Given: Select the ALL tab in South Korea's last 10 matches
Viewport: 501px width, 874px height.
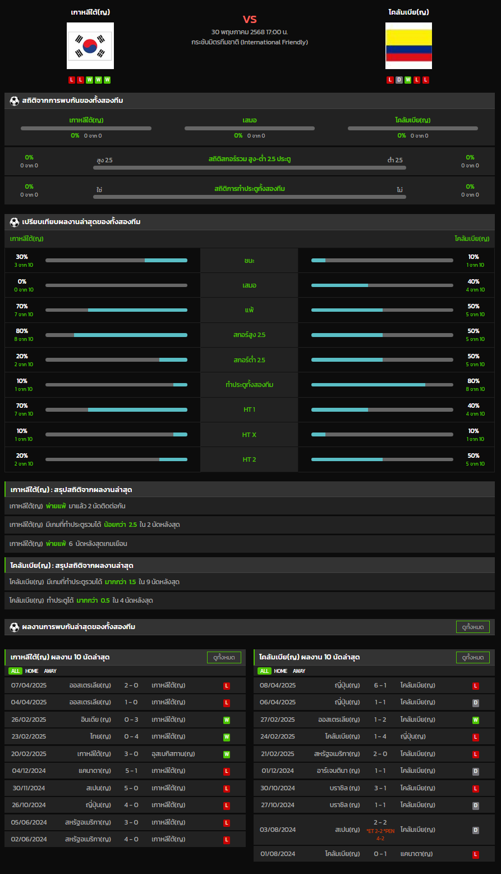Looking at the screenshot, I should 15,671.
